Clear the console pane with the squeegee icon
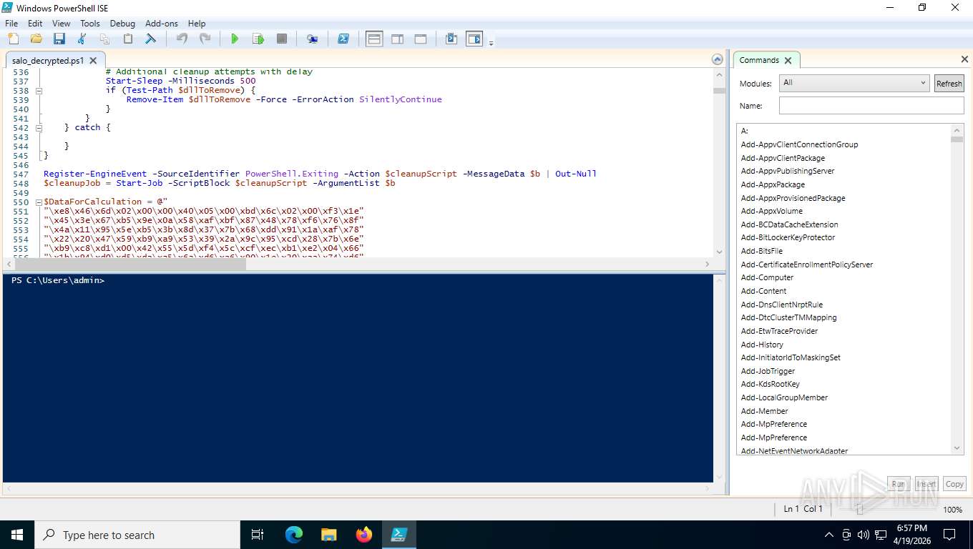973x549 pixels. (151, 39)
